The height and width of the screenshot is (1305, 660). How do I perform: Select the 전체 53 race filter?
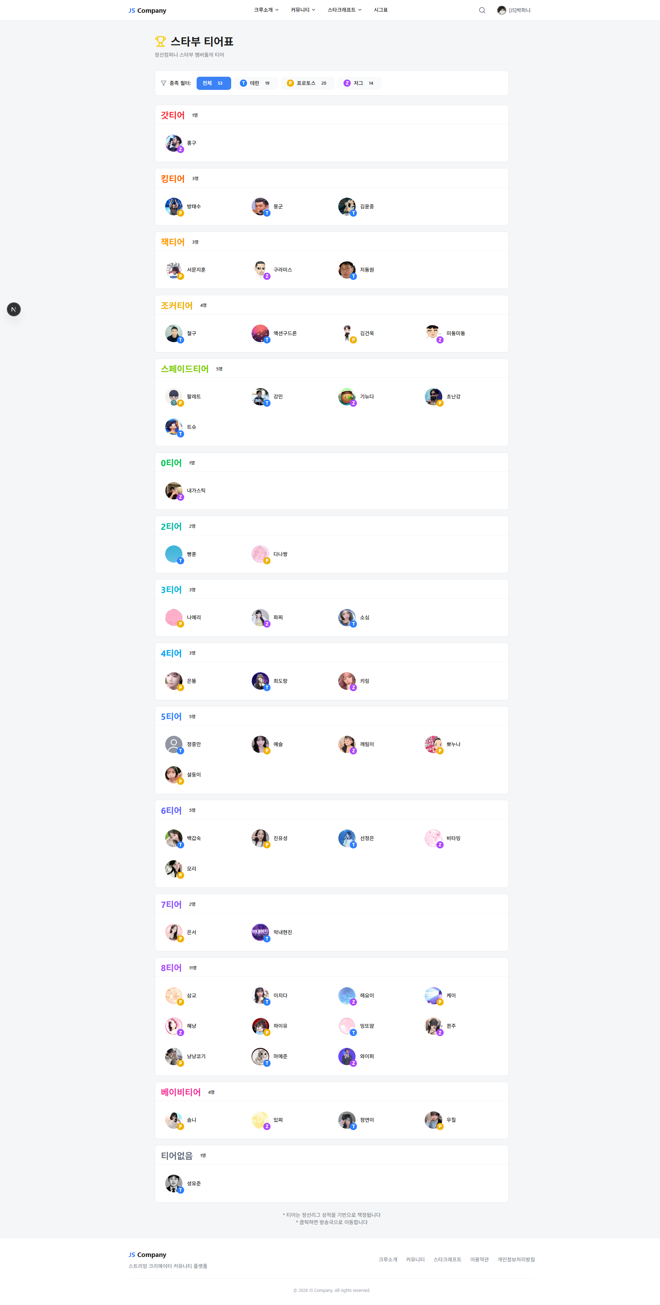coord(214,83)
